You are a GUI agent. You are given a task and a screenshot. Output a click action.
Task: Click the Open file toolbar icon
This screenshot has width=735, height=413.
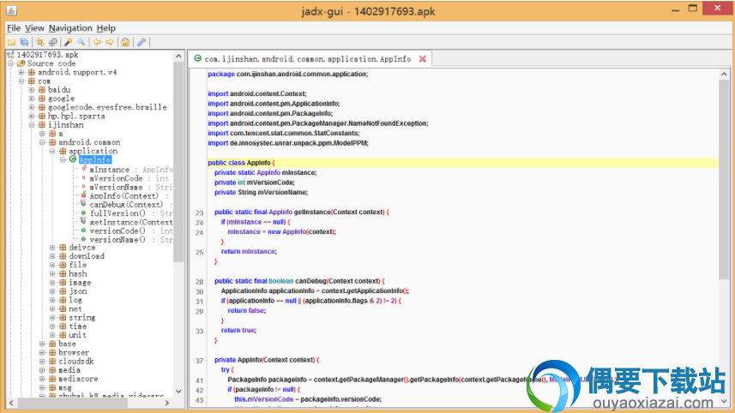click(11, 42)
